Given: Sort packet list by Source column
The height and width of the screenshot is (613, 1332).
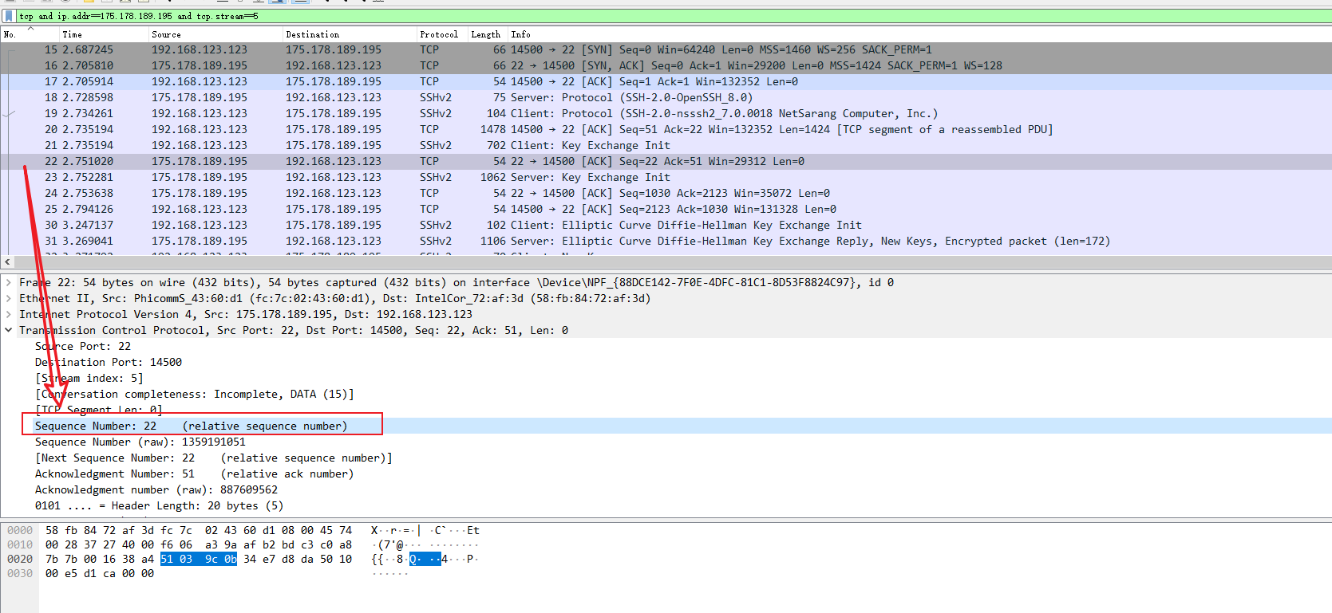Looking at the screenshot, I should pos(215,34).
